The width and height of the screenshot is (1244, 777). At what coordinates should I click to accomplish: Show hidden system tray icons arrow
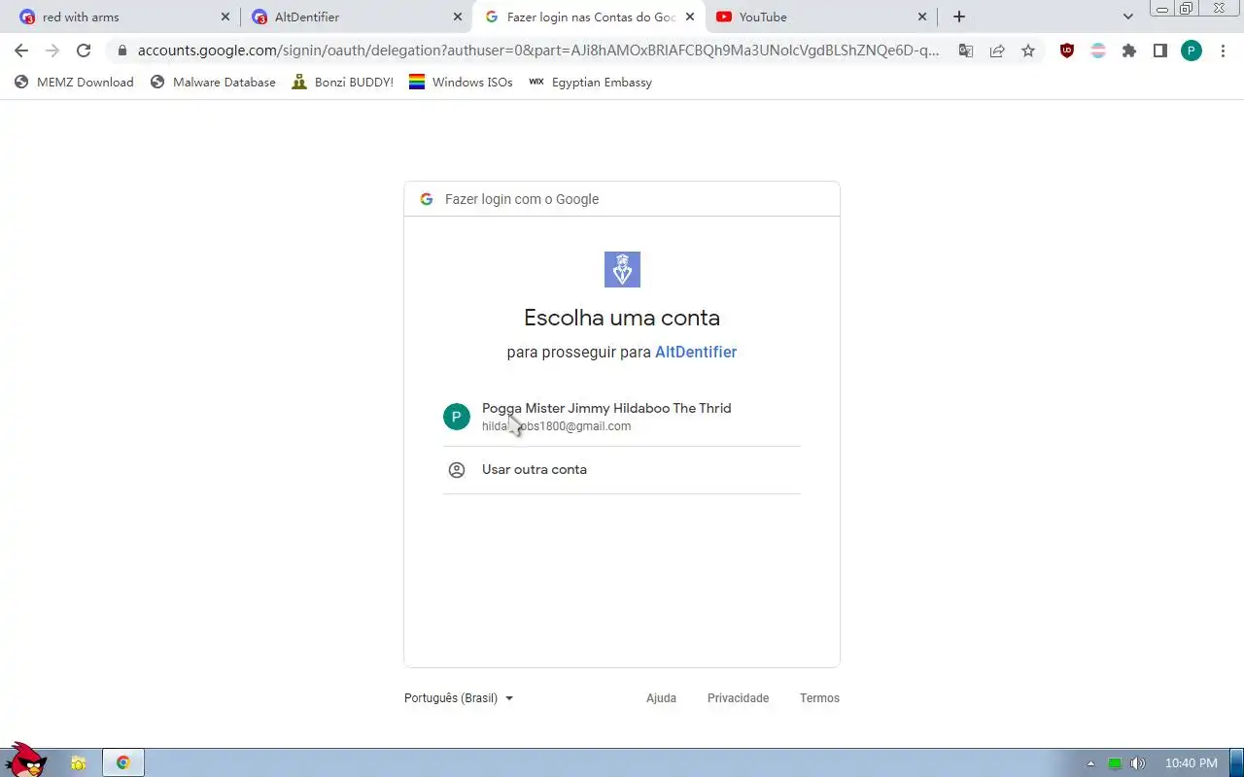point(1090,763)
